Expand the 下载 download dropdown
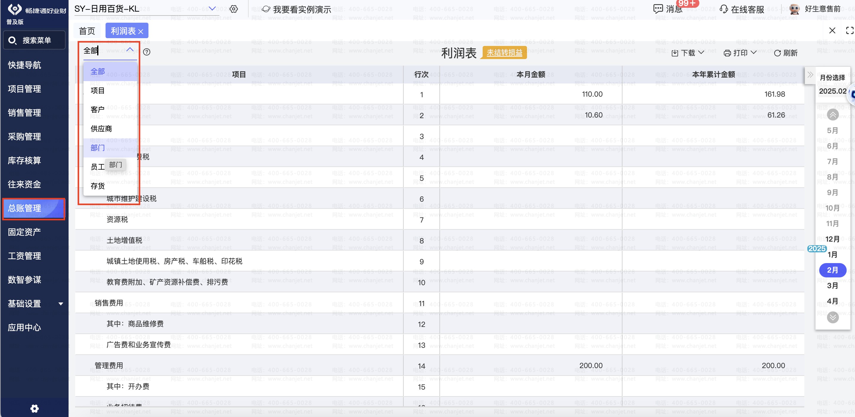This screenshot has height=417, width=855. tap(687, 53)
